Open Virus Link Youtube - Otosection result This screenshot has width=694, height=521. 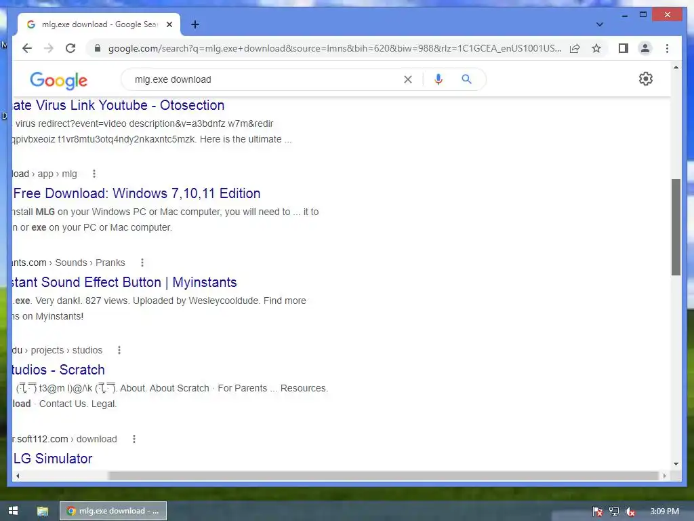pyautogui.click(x=118, y=105)
